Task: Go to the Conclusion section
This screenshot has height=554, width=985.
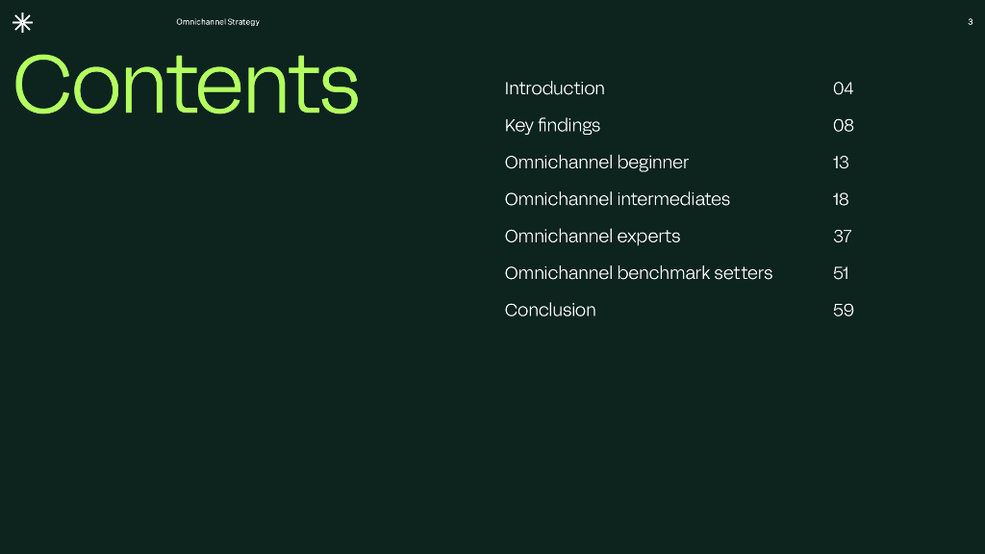Action: click(550, 310)
